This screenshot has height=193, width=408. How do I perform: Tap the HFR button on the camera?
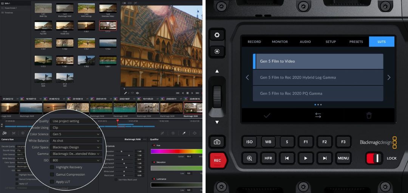268,158
